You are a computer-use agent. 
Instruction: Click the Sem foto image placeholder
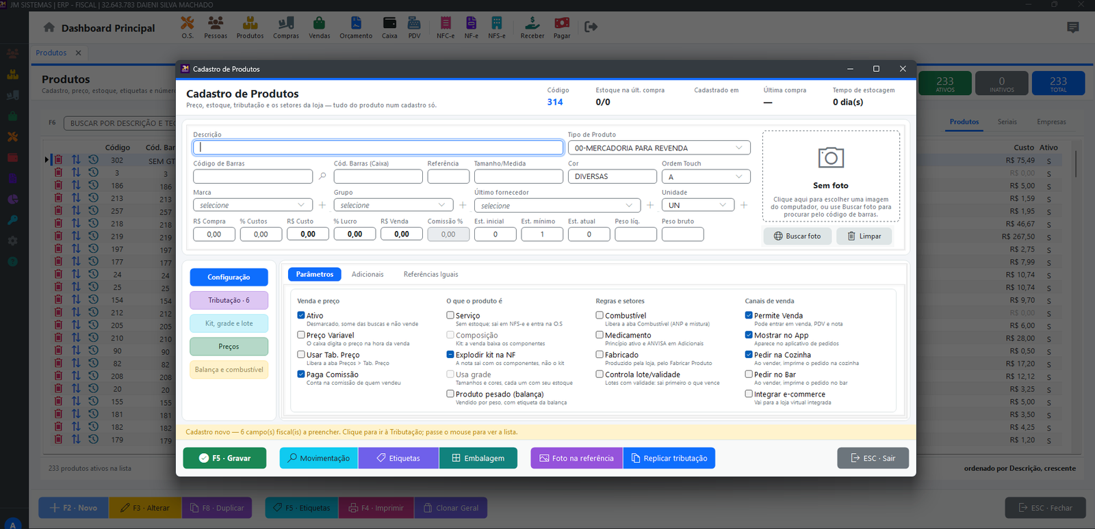point(831,176)
